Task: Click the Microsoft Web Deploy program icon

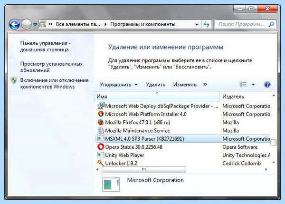Action: point(101,106)
